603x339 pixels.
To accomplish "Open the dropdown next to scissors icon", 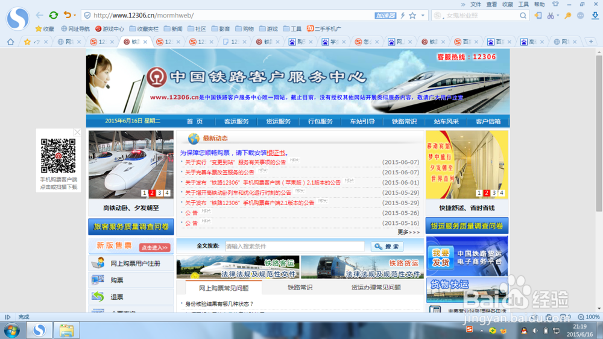I will [x=558, y=16].
